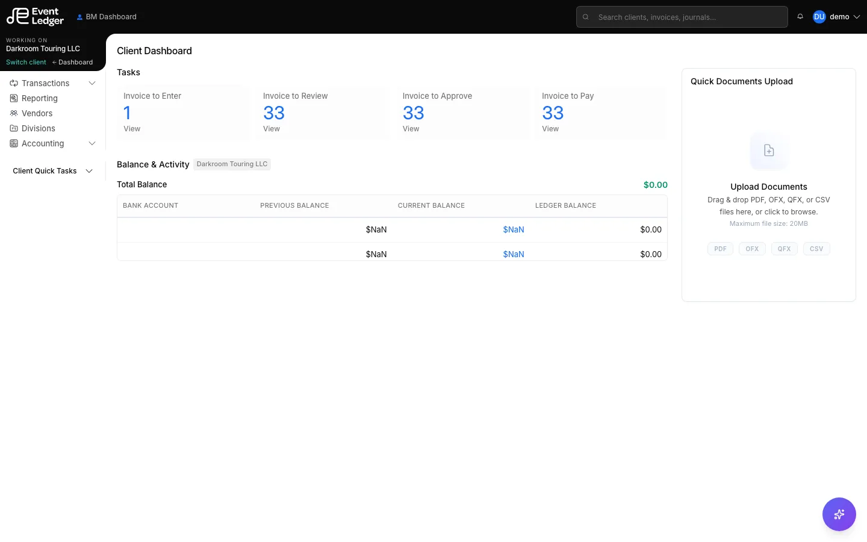Image resolution: width=867 pixels, height=542 pixels.
Task: Click the CURRENT BALANCE column header
Action: [x=431, y=205]
